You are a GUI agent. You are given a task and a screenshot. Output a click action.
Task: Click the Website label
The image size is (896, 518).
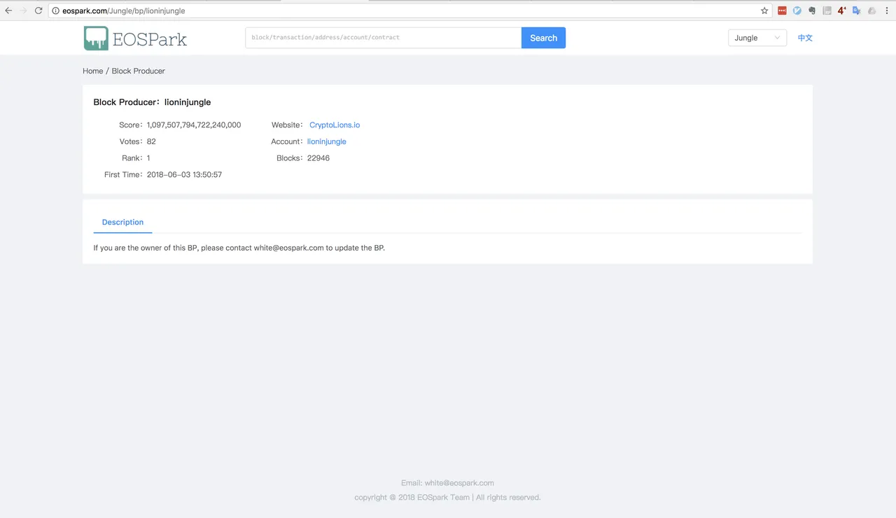287,125
